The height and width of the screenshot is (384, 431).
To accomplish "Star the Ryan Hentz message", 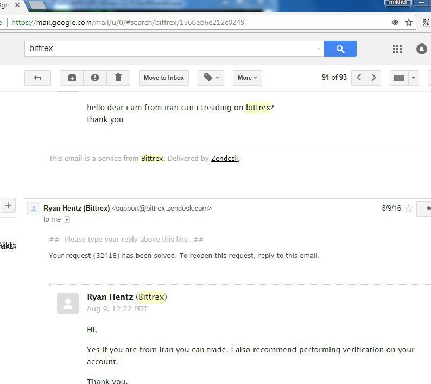I will (x=409, y=208).
